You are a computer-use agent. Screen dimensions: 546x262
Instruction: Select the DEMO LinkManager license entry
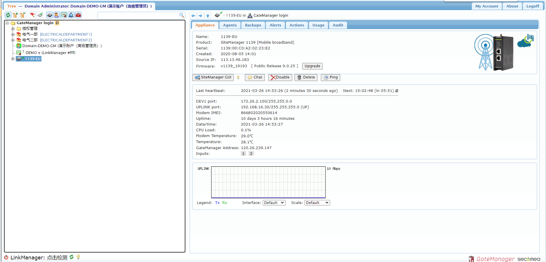[50, 53]
